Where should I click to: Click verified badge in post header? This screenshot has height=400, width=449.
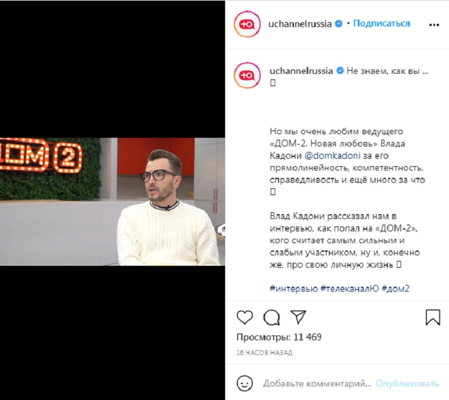click(339, 24)
